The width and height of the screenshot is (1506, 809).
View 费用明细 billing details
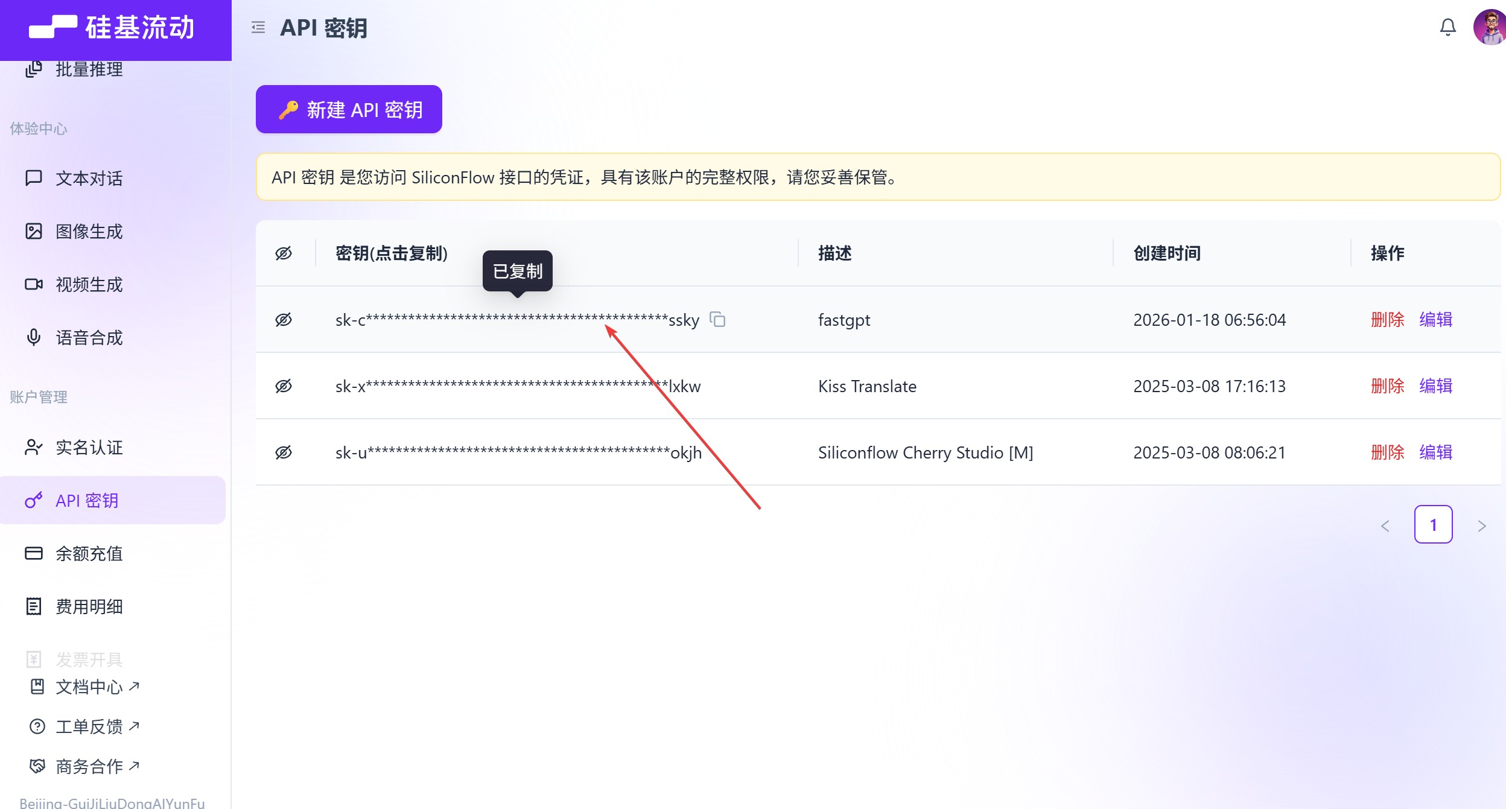click(x=89, y=606)
